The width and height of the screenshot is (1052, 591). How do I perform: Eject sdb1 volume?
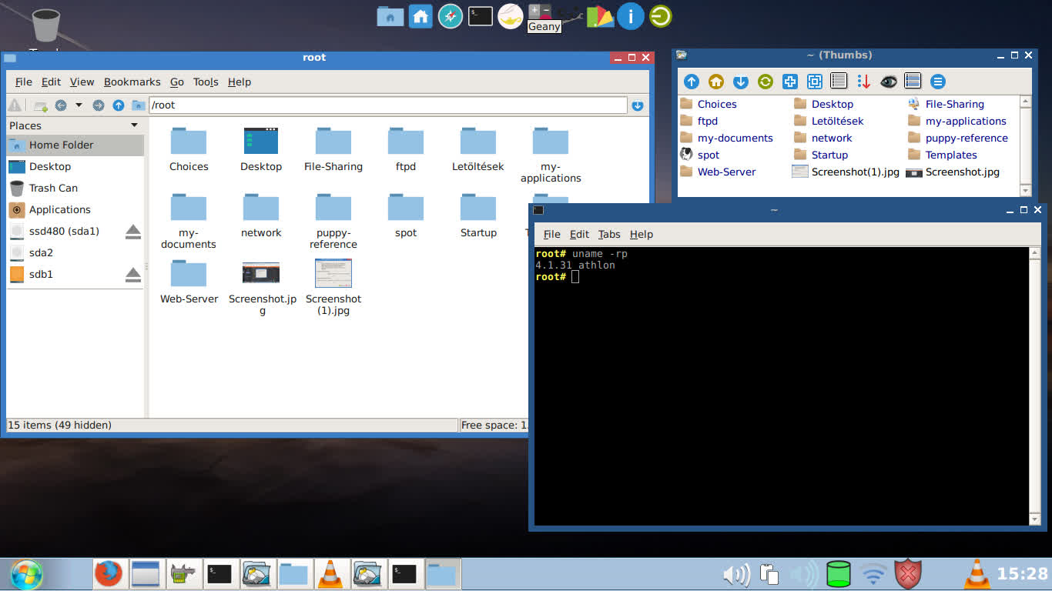pyautogui.click(x=133, y=274)
